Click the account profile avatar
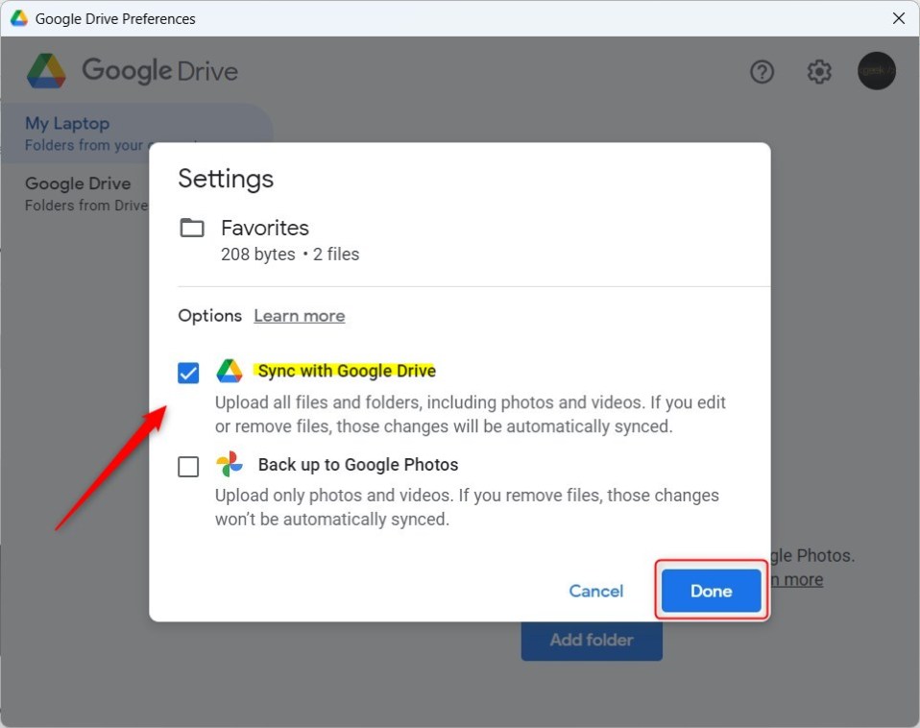This screenshot has width=920, height=728. 876,71
